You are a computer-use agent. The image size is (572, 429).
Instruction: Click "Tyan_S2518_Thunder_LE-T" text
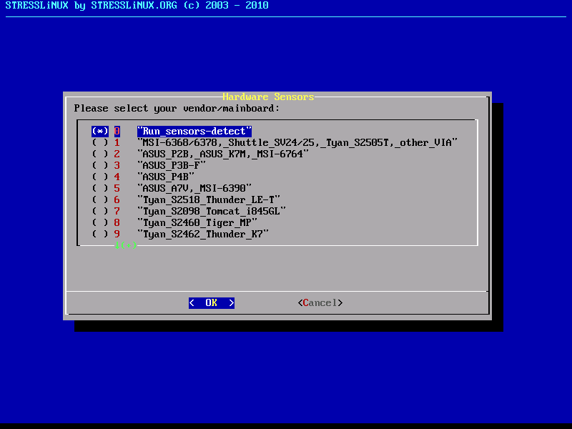pyautogui.click(x=209, y=200)
